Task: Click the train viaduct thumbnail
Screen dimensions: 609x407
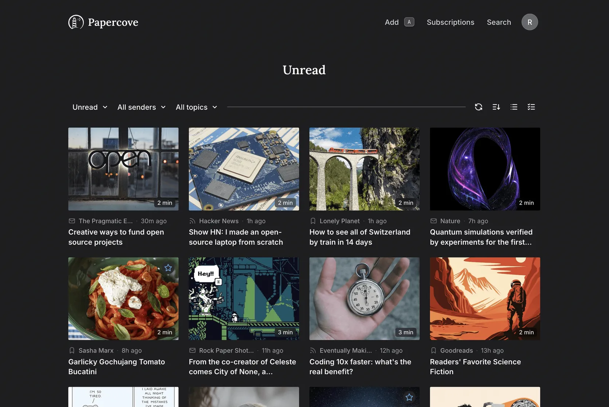Action: point(365,169)
